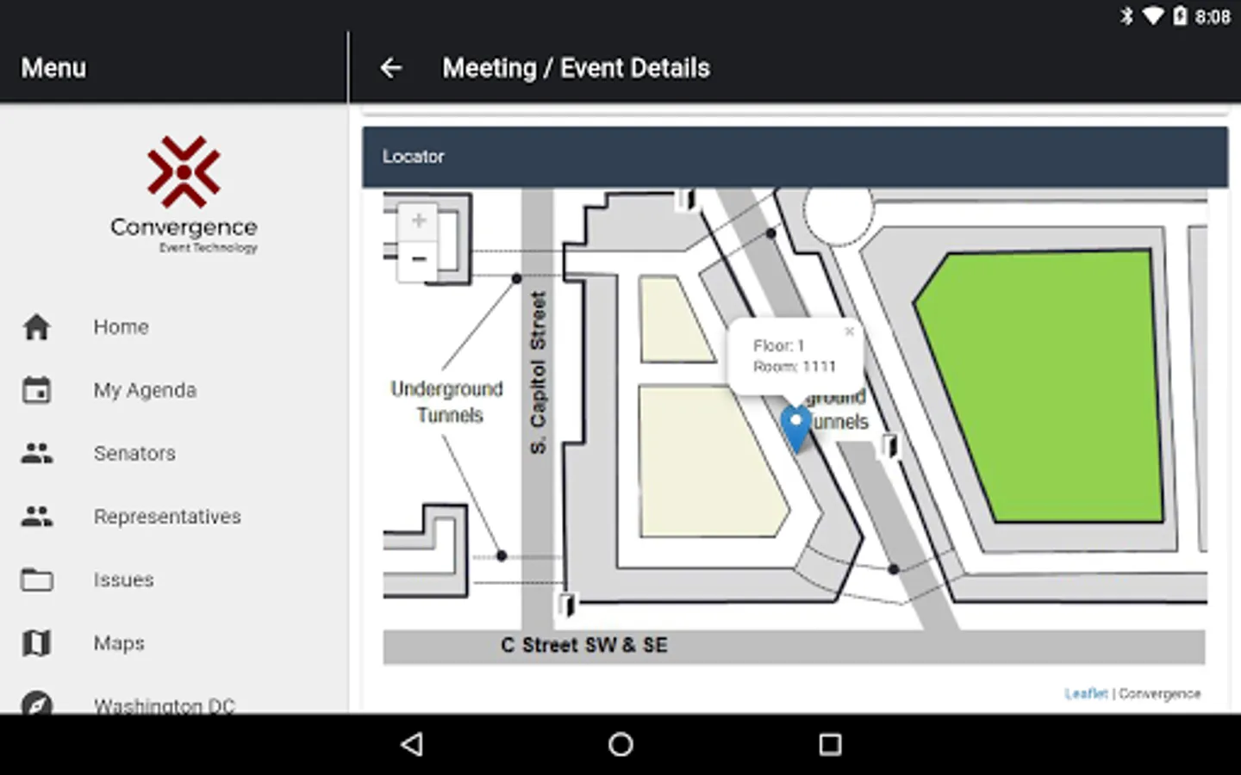Image resolution: width=1241 pixels, height=775 pixels.
Task: Open Issues menu item
Action: (174, 580)
